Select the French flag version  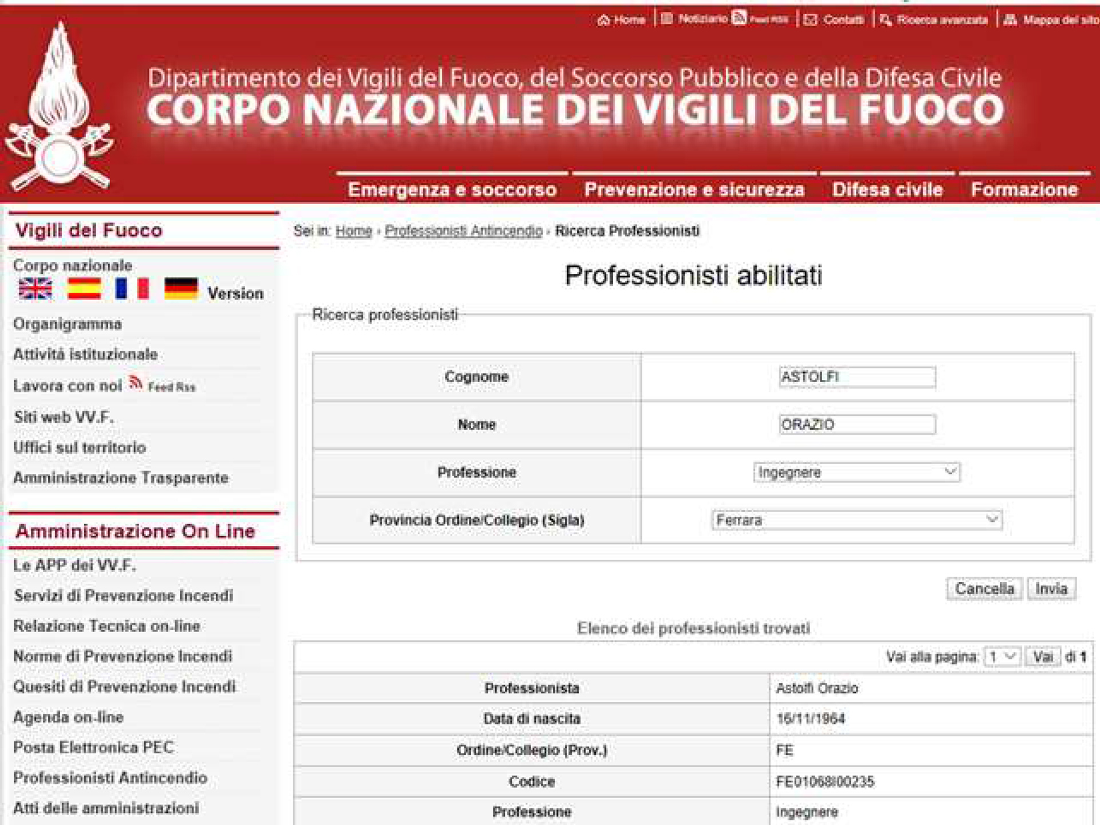pyautogui.click(x=132, y=289)
